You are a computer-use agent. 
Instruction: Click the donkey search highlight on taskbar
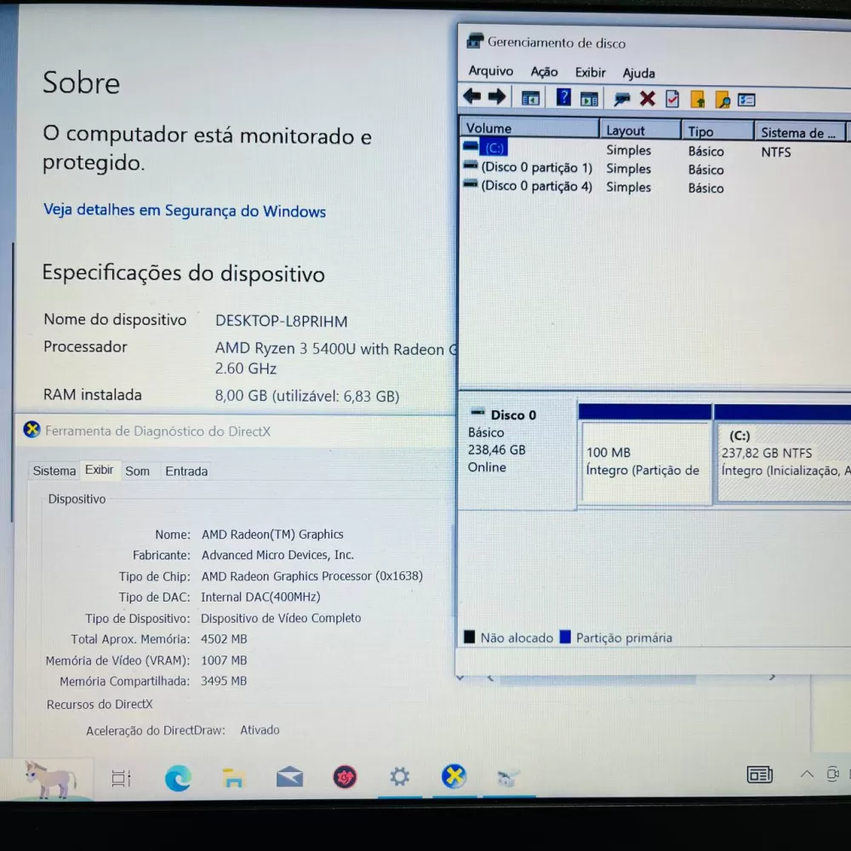point(50,780)
